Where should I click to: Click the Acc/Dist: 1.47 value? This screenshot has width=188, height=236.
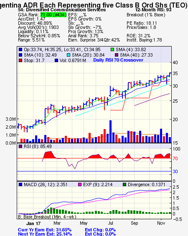[x=31, y=19]
